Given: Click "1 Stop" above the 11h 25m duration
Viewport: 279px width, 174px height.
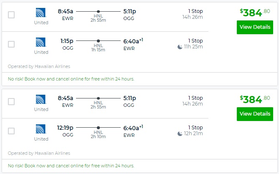Looking at the screenshot, I should pyautogui.click(x=195, y=40).
